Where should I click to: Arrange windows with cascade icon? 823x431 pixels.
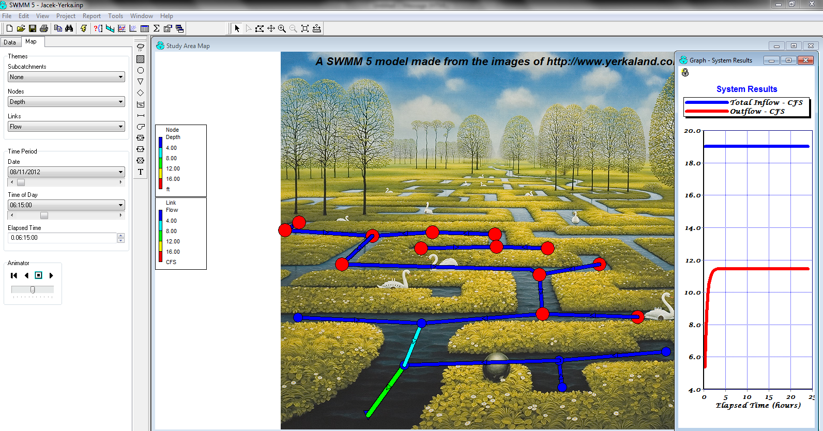click(x=179, y=28)
